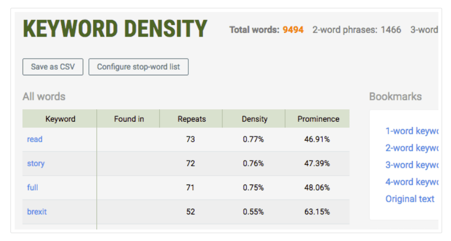The image size is (451, 241).
Task: Click the Save as CSV button
Action: (53, 67)
